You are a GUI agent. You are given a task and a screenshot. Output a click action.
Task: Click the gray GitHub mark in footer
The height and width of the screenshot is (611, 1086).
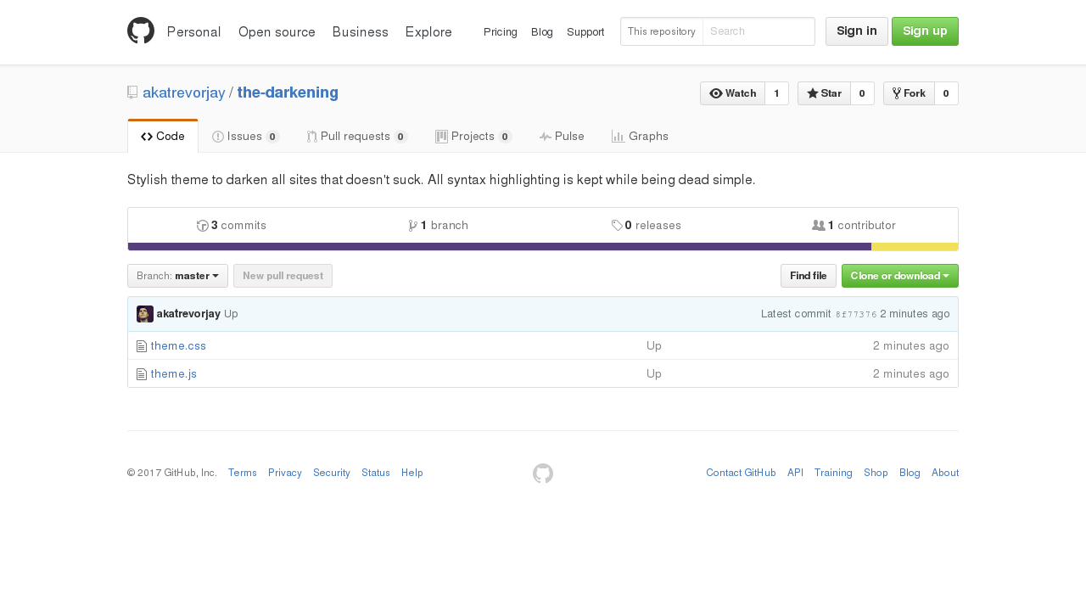[543, 474]
